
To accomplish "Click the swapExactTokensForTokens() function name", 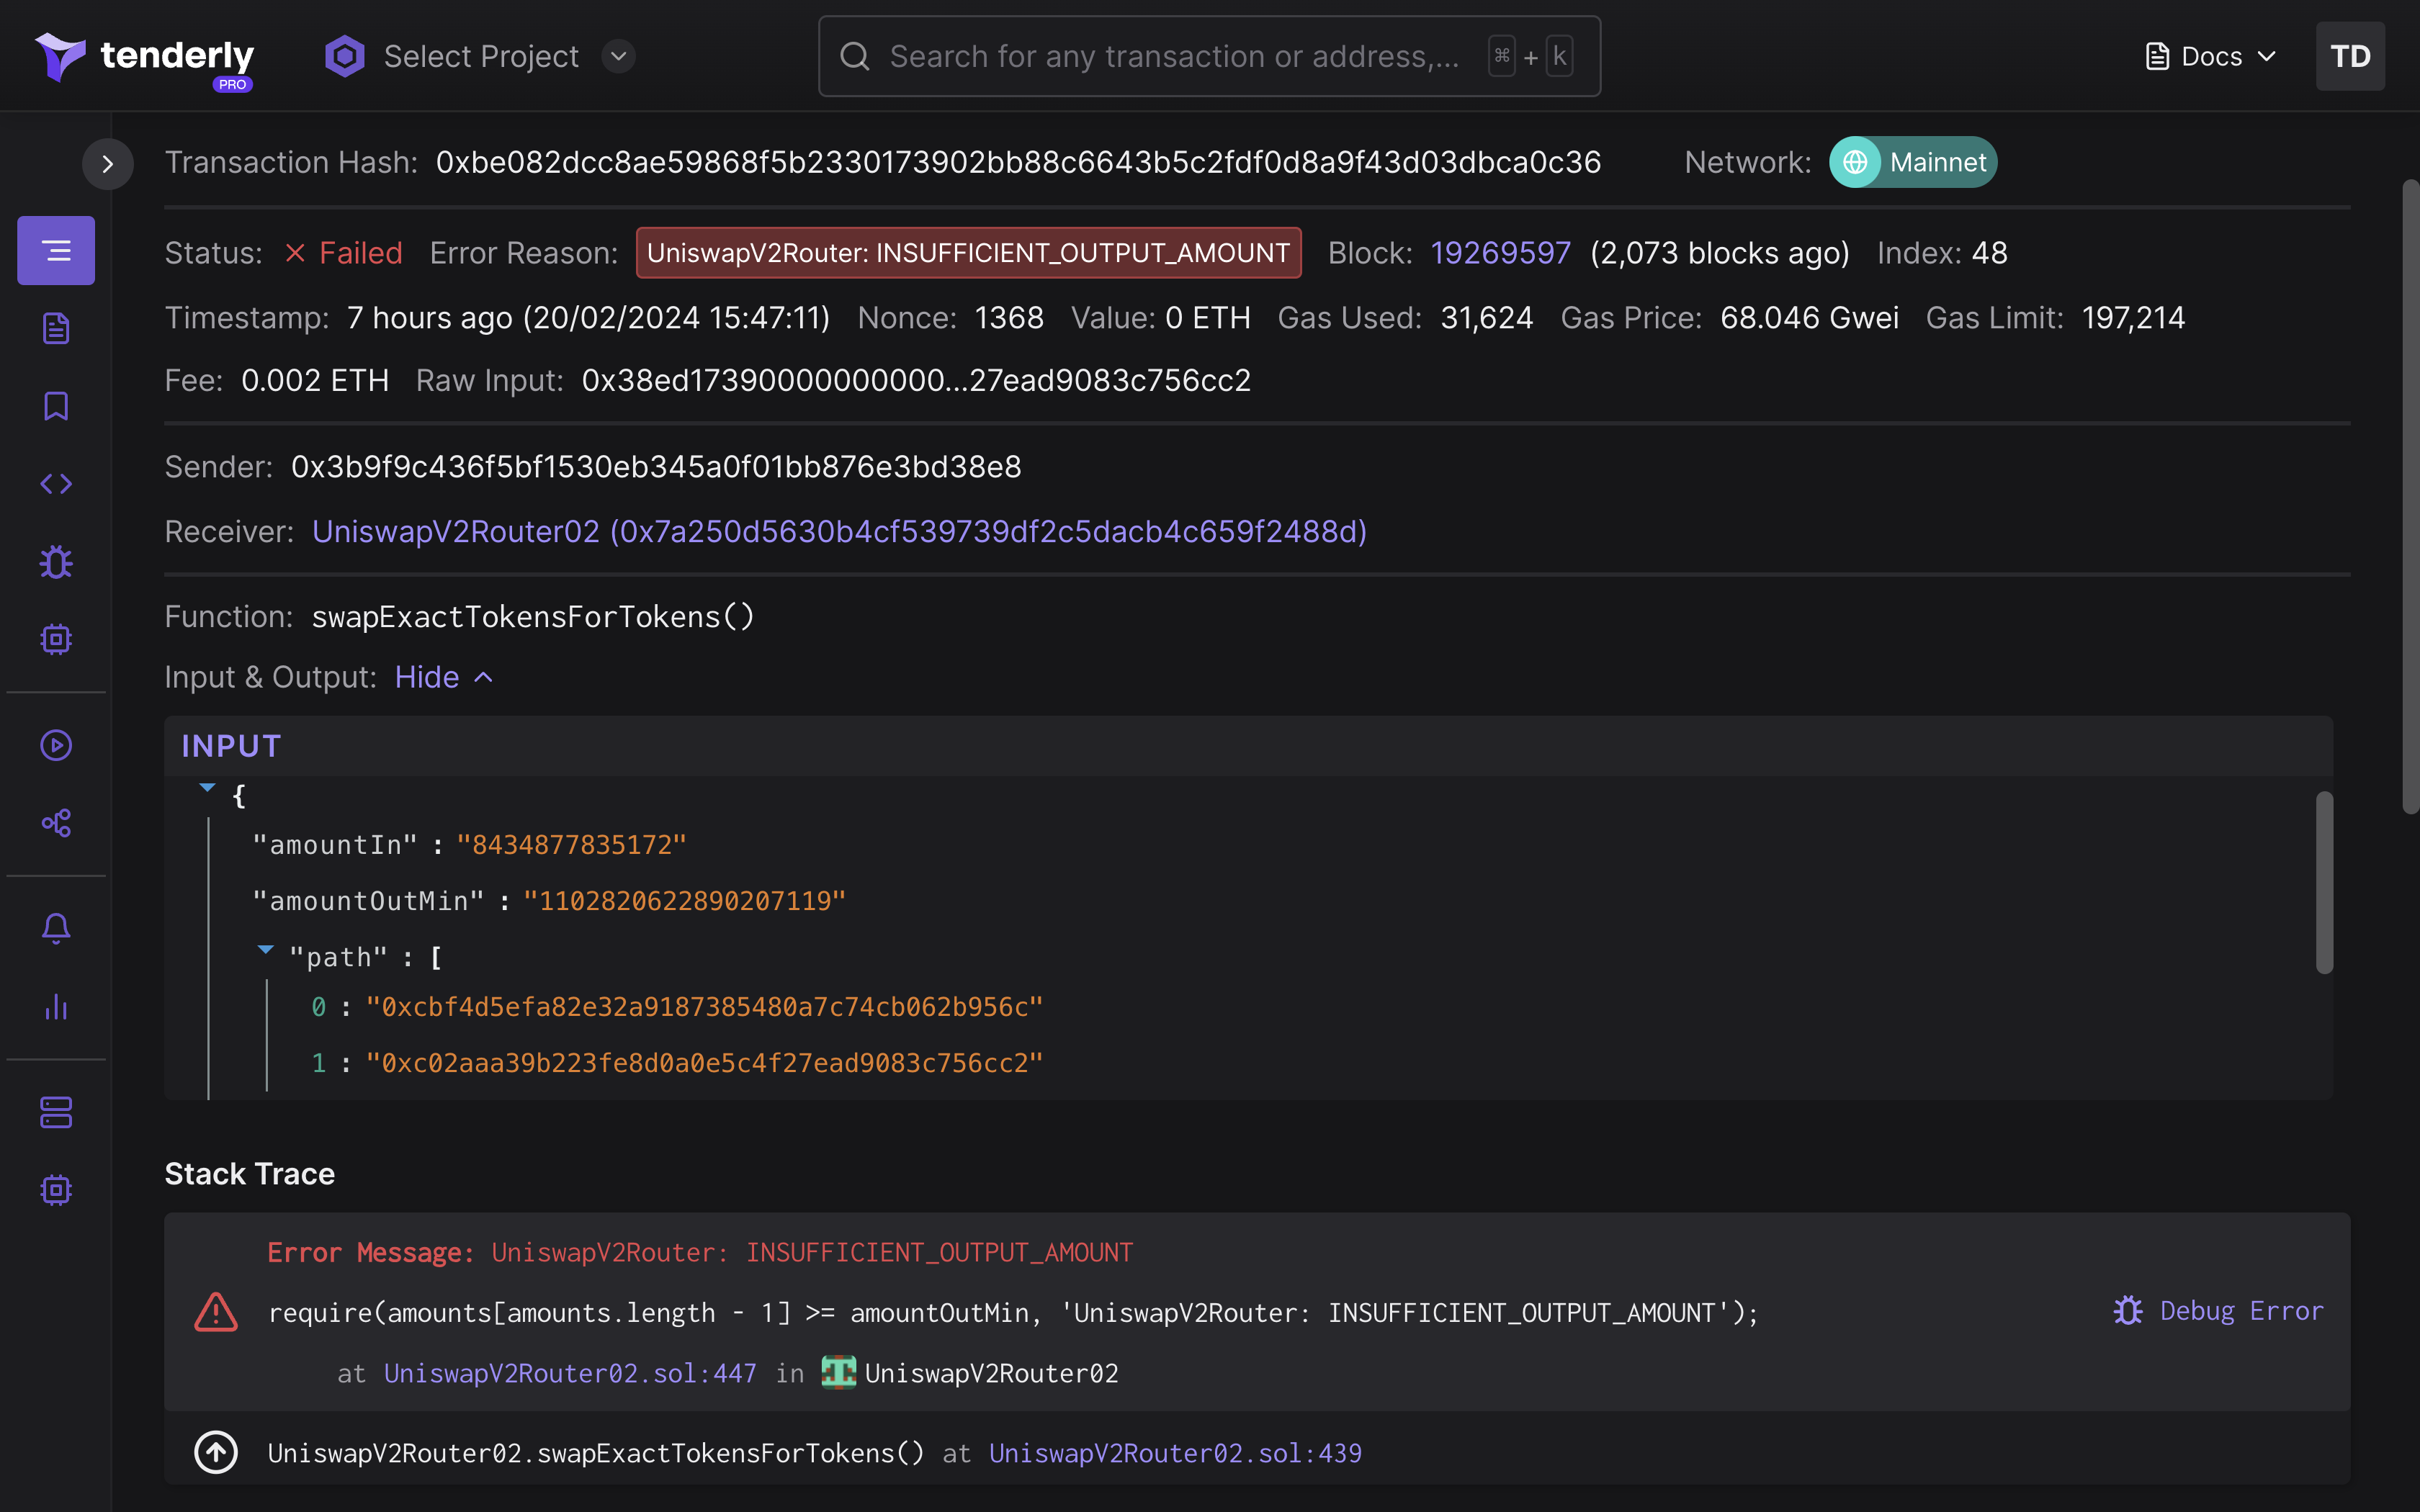I will pyautogui.click(x=533, y=617).
